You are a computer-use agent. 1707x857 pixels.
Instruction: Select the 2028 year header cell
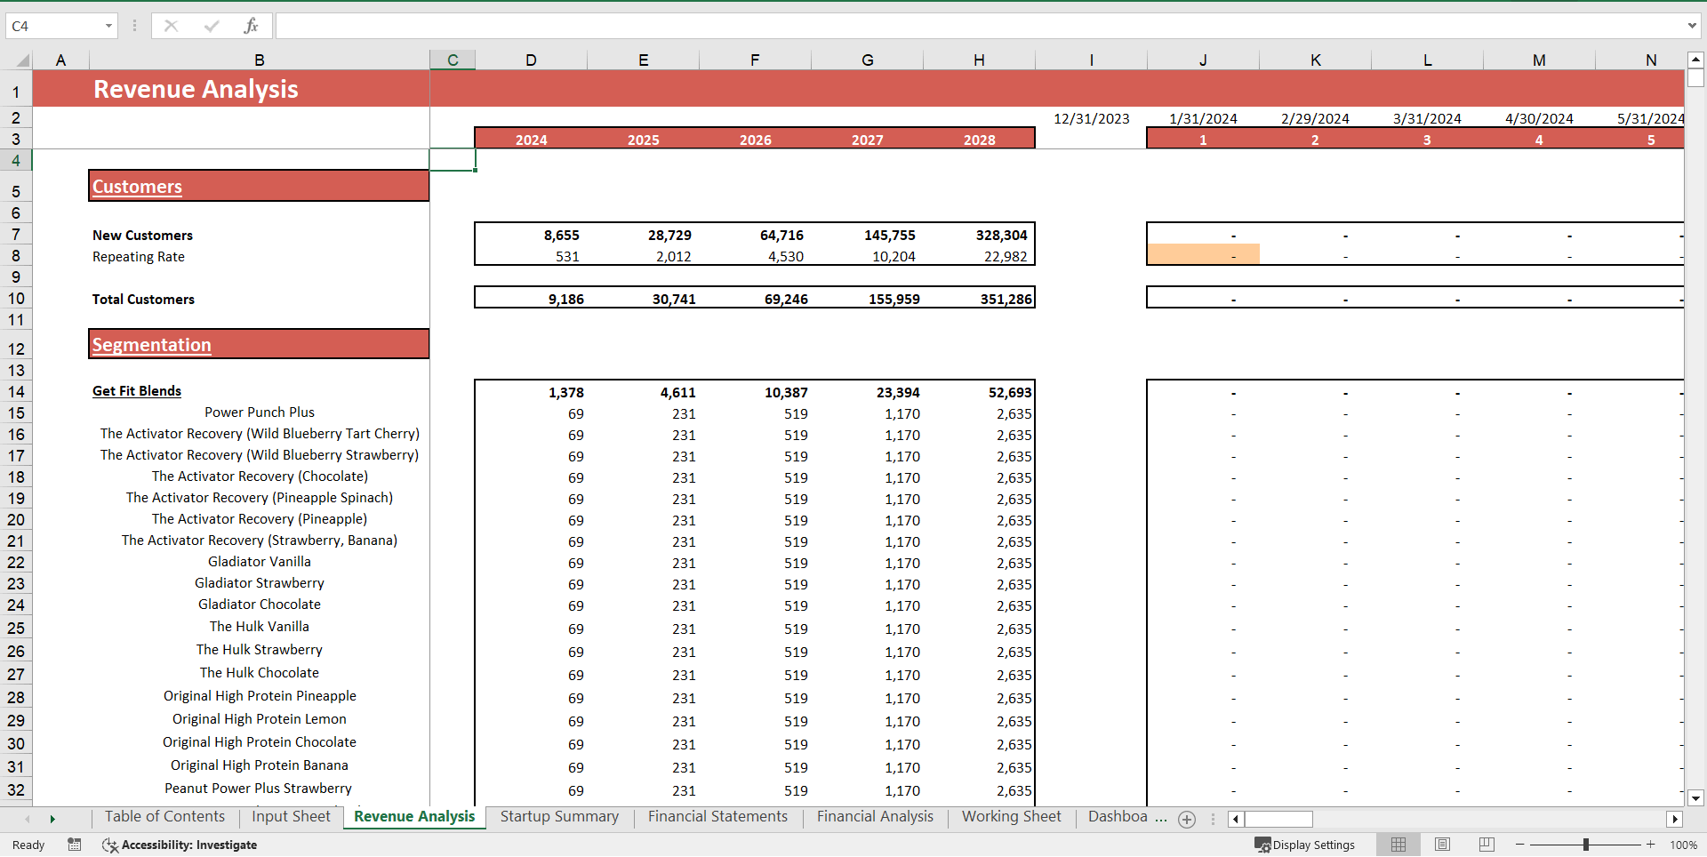(979, 140)
